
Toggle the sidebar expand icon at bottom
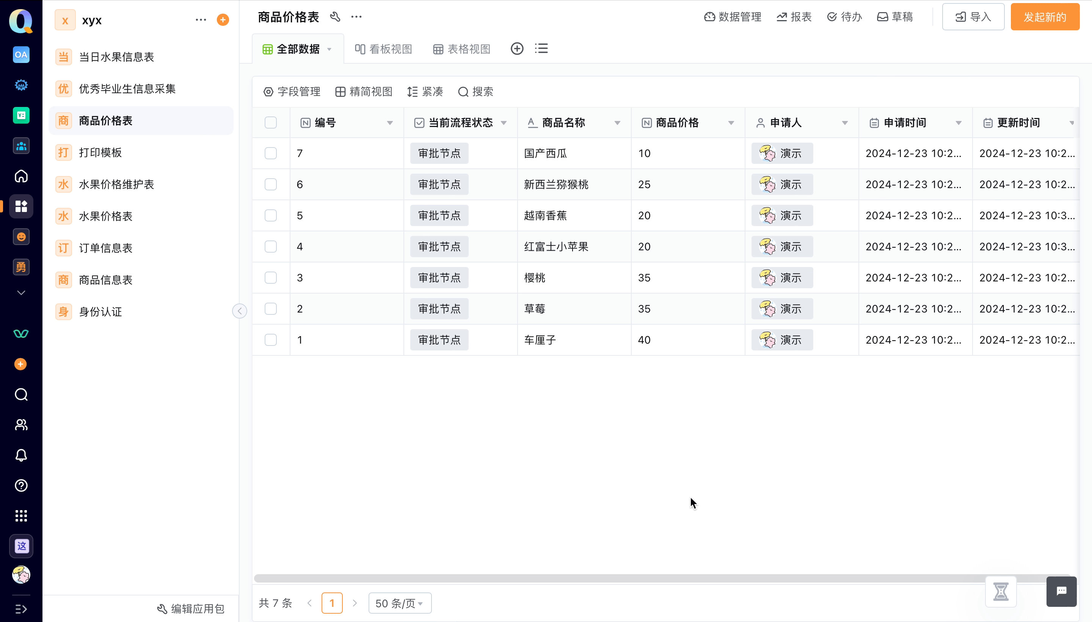coord(21,609)
